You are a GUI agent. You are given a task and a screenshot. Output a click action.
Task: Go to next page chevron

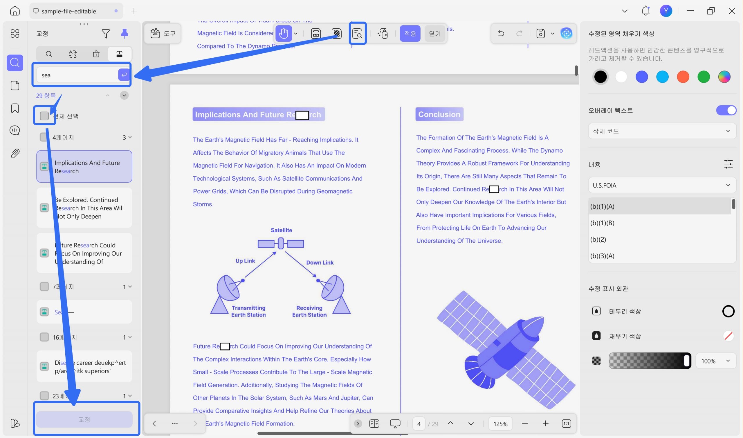[x=471, y=424]
